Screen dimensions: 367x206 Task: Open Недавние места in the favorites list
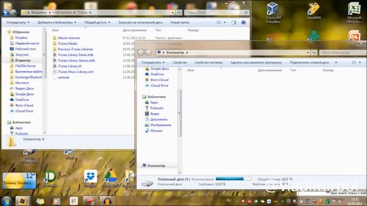coord(27,43)
